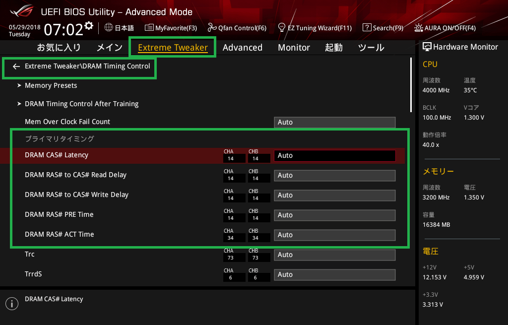Click the settings list vertical scrollbar

pos(411,85)
